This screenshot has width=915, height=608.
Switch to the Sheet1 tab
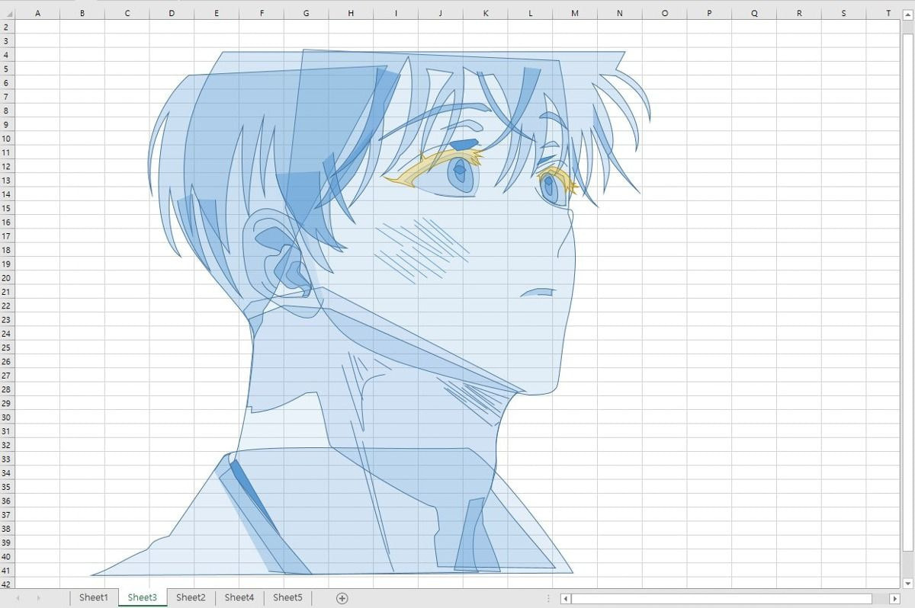click(x=94, y=598)
